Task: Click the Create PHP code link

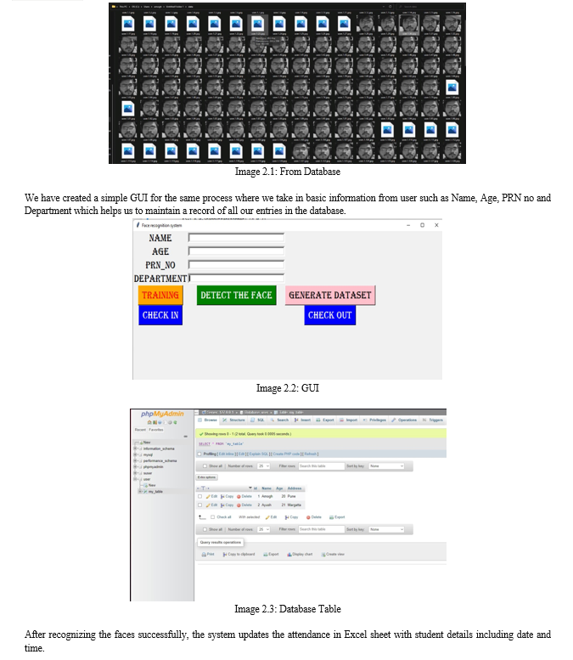Action: click(x=286, y=454)
